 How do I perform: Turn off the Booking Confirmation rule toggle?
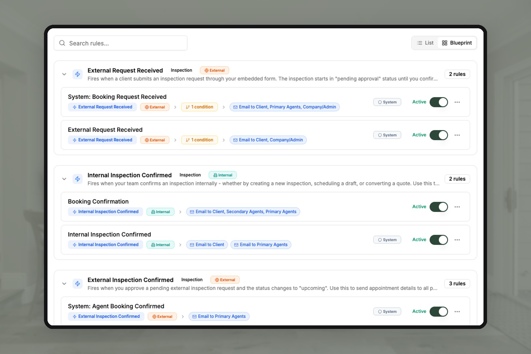tap(439, 207)
